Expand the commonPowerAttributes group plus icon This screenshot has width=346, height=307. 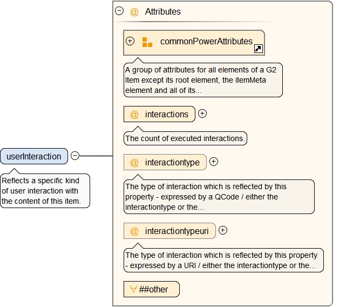[x=130, y=41]
